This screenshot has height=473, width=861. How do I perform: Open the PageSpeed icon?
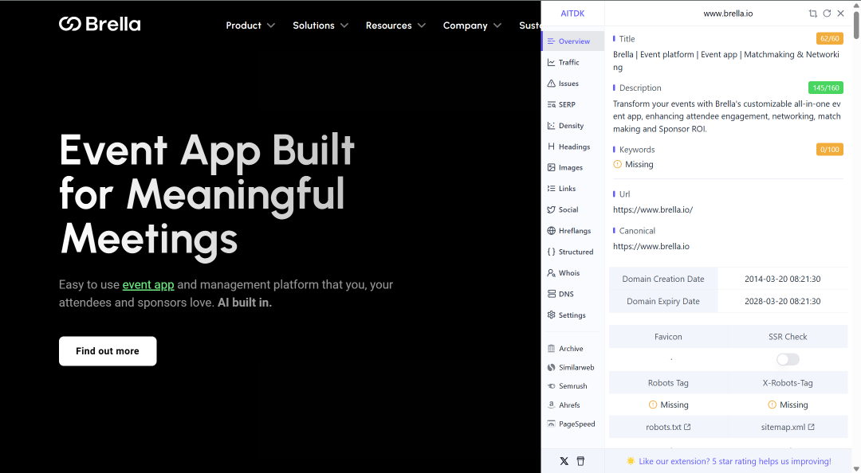pyautogui.click(x=552, y=424)
